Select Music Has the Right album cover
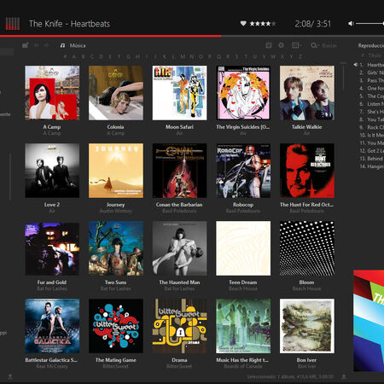 [243, 326]
